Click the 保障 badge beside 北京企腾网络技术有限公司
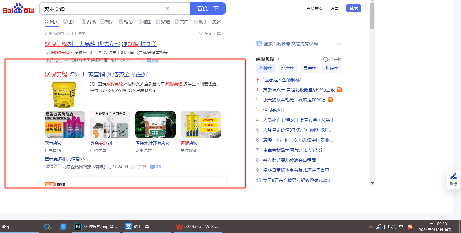Viewport: 461px width, 233px height. 157,167
